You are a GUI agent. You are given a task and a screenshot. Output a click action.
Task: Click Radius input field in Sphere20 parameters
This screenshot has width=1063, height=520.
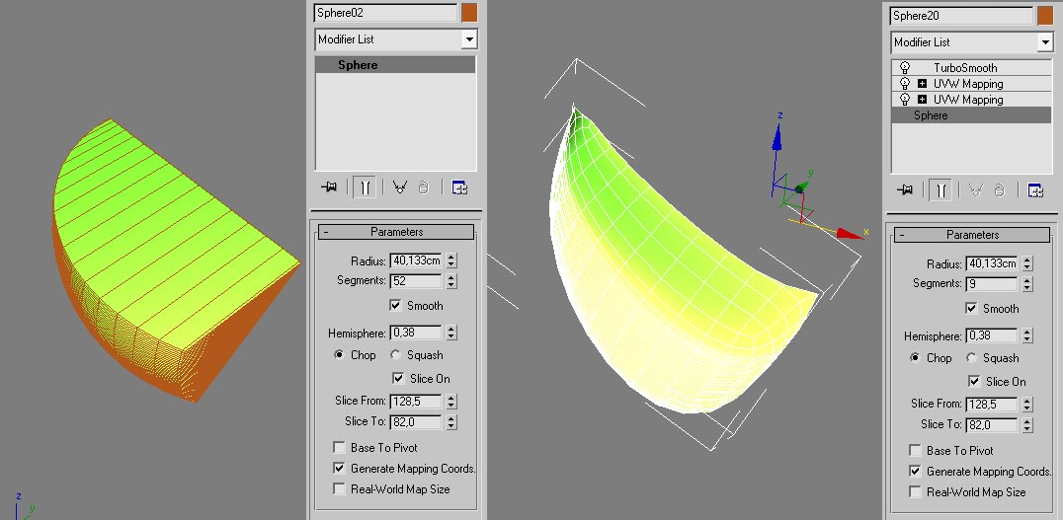pos(992,264)
